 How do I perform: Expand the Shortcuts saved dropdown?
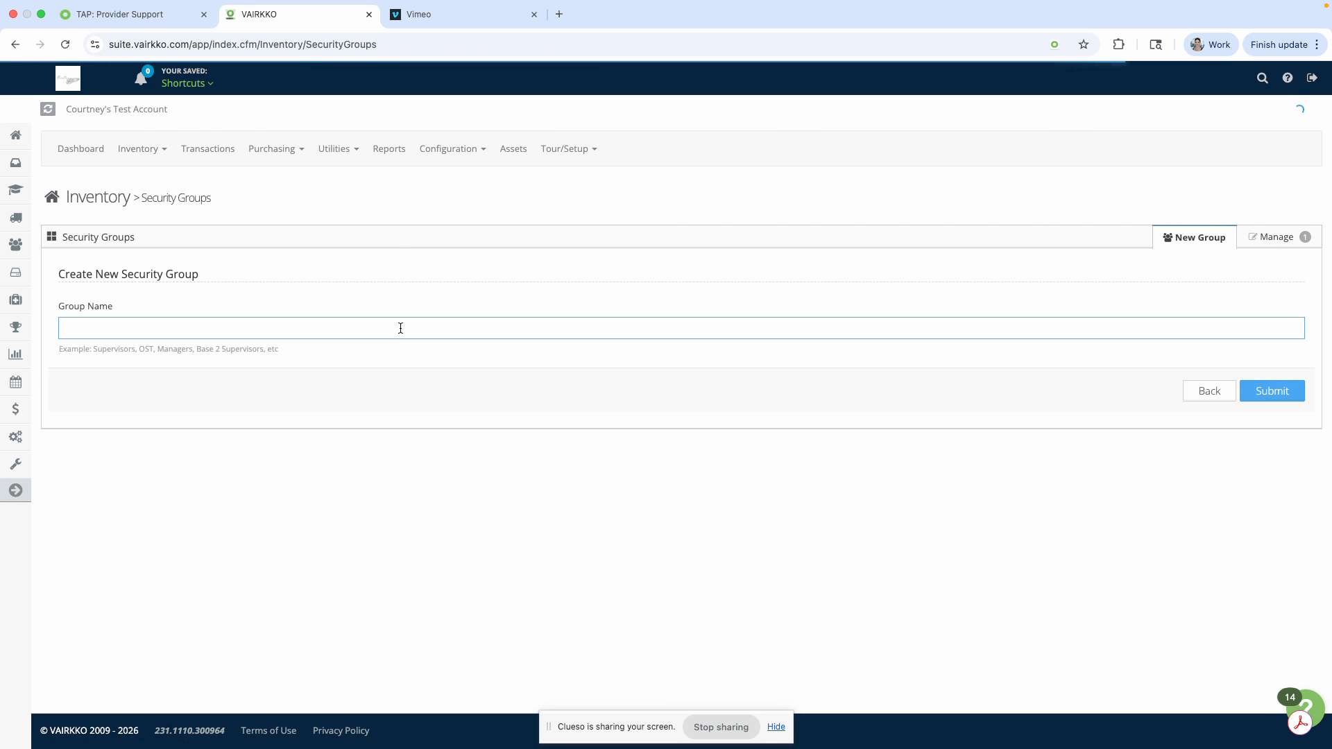[187, 83]
